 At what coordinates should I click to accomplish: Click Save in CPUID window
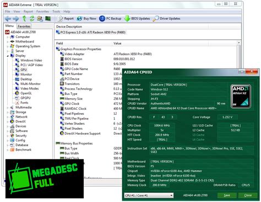click(227, 195)
